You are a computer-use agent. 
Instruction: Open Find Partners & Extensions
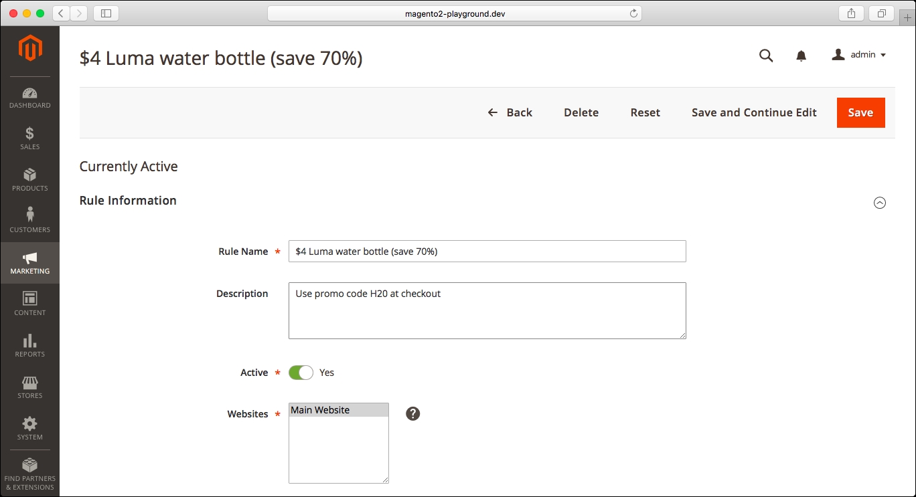29,474
